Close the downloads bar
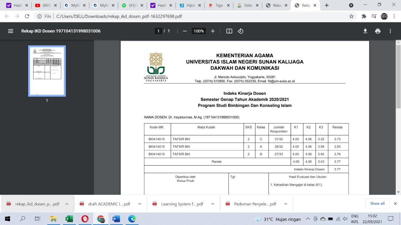Viewport: 401px width, 225px height. point(395,203)
